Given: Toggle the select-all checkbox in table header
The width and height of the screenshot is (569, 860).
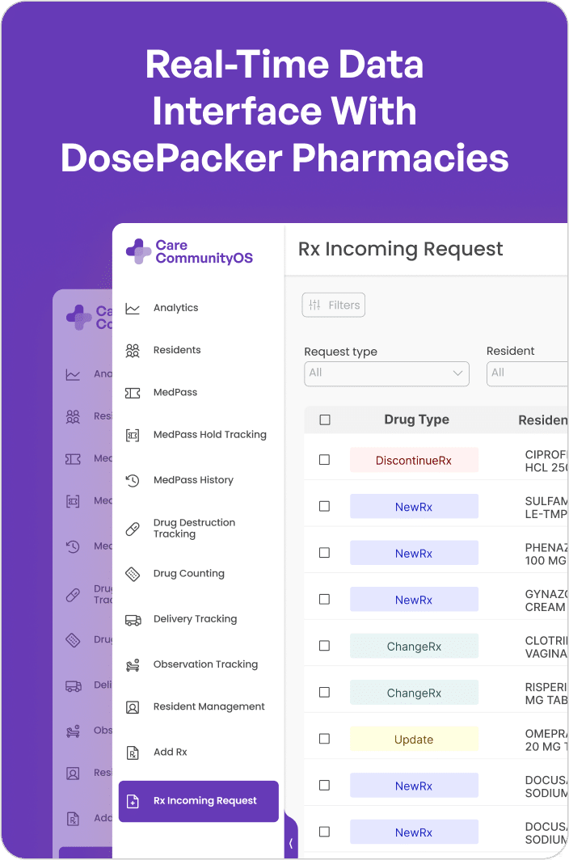Looking at the screenshot, I should [x=325, y=420].
